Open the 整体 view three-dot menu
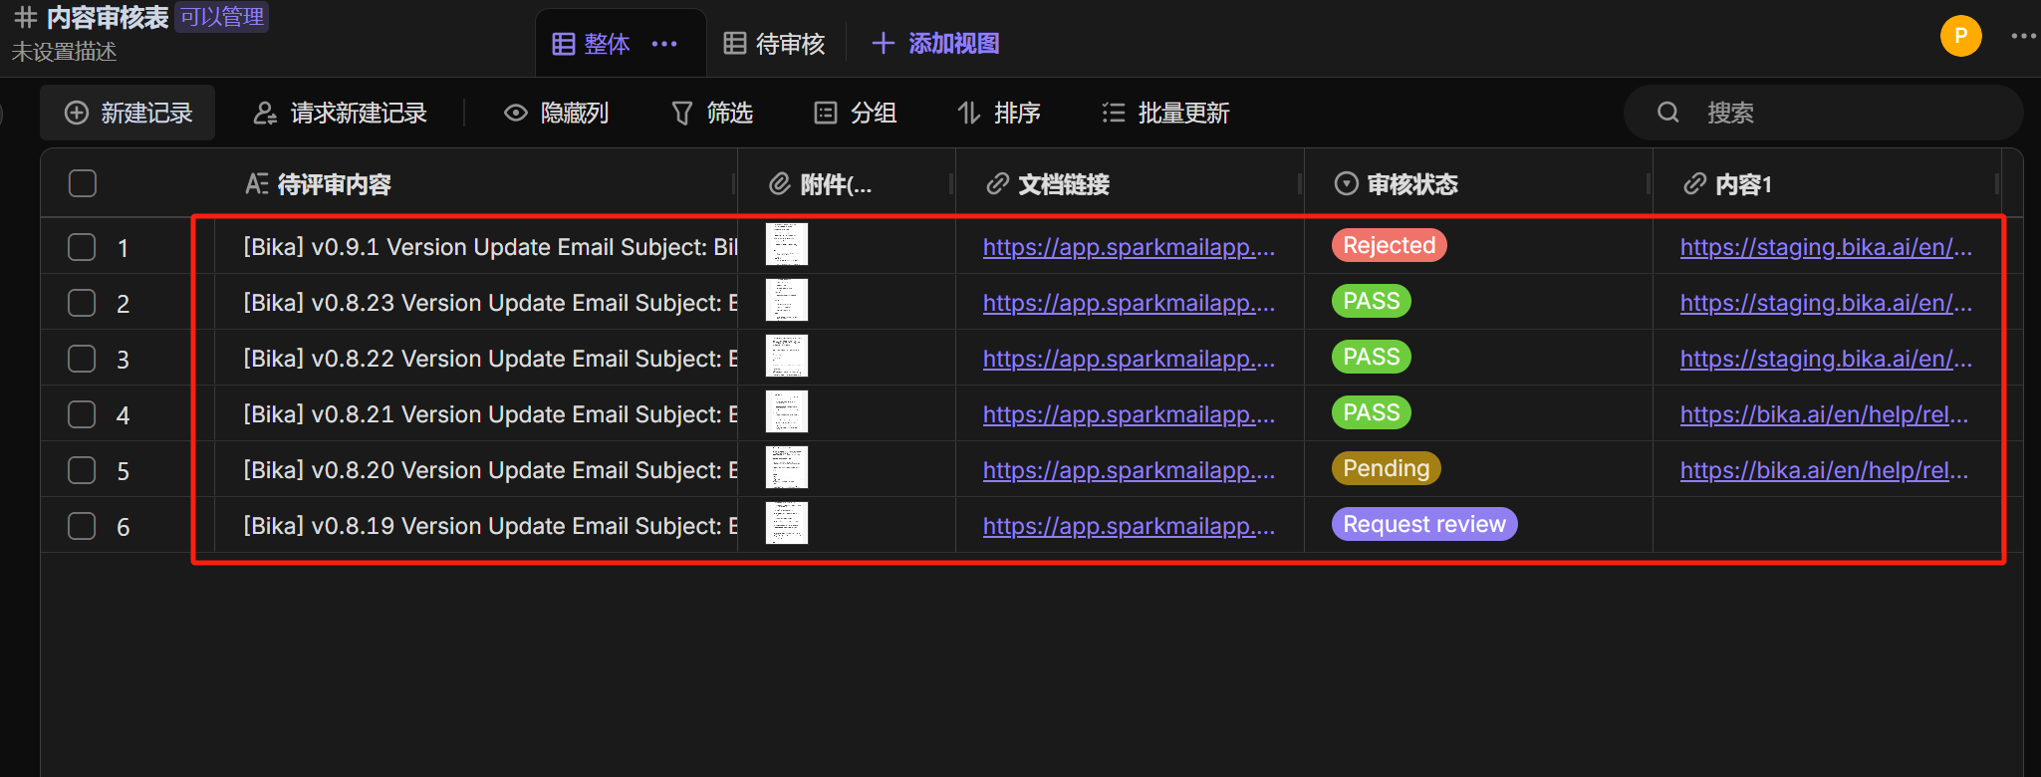 664,44
